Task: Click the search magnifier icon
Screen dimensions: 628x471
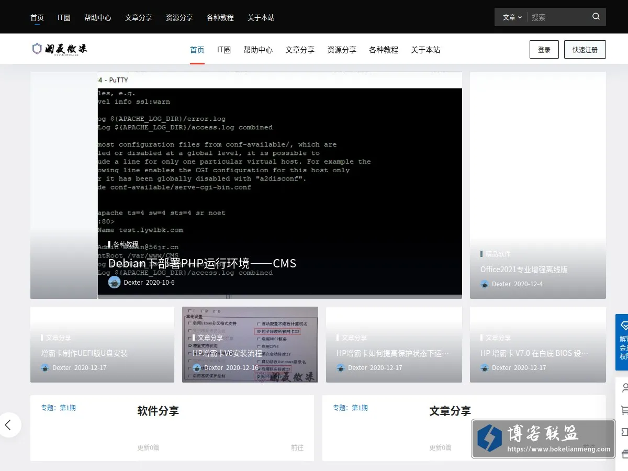Action: [596, 17]
